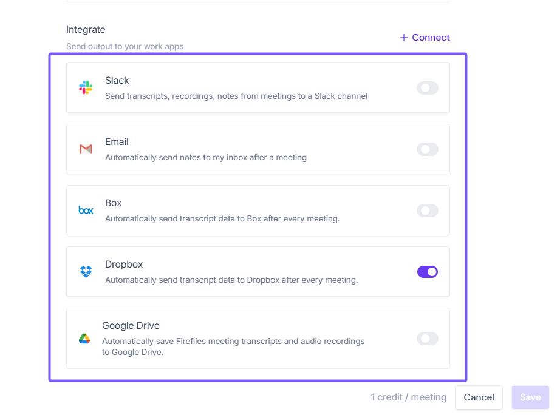The height and width of the screenshot is (415, 560).
Task: Enable the Slack integration toggle
Action: (x=427, y=88)
